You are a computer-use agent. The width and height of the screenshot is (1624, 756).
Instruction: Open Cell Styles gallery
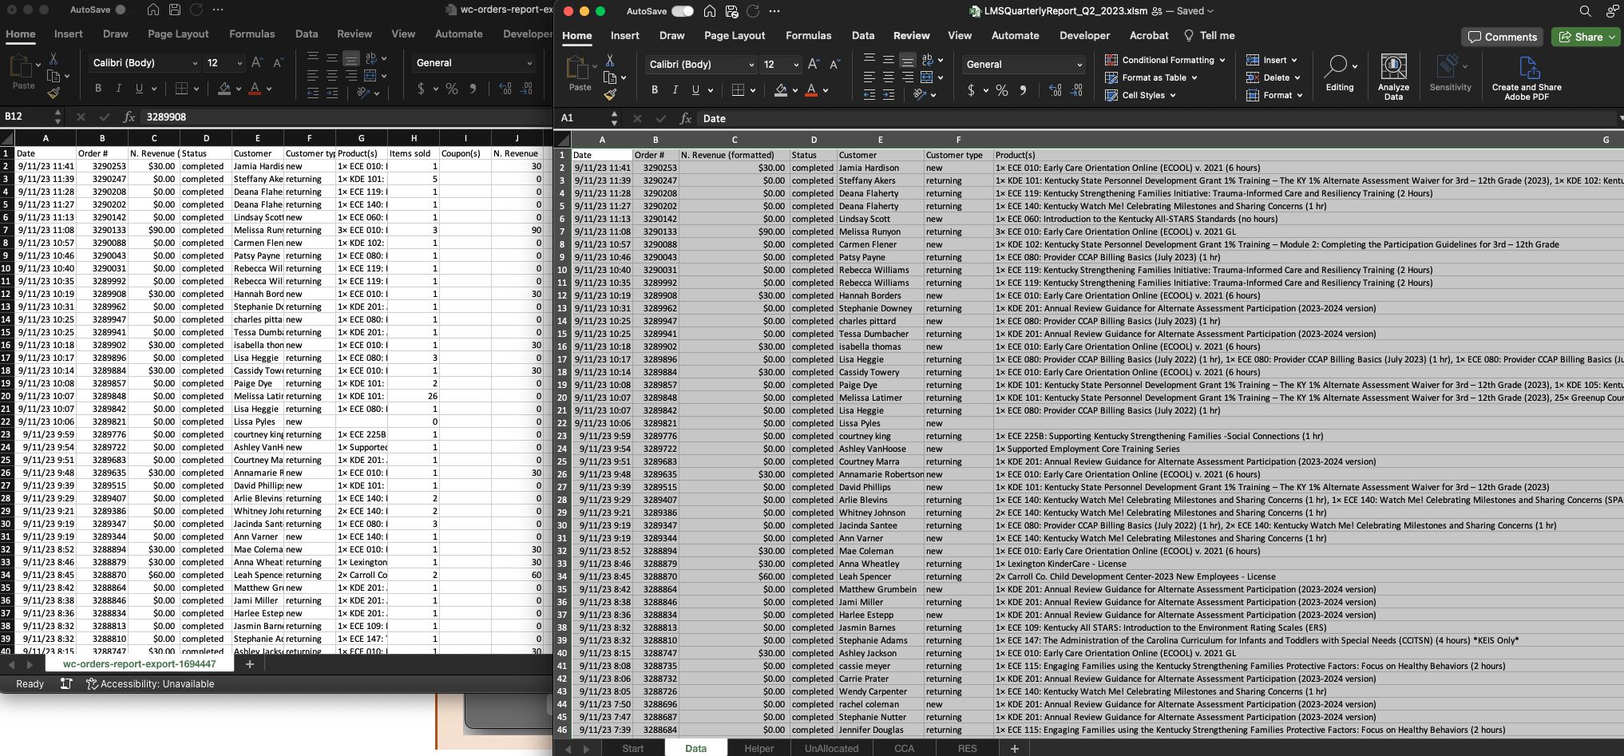click(1141, 95)
